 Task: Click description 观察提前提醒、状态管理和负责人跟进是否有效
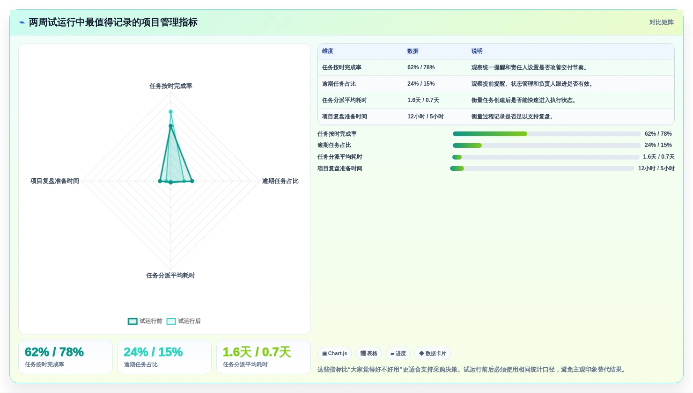[533, 84]
